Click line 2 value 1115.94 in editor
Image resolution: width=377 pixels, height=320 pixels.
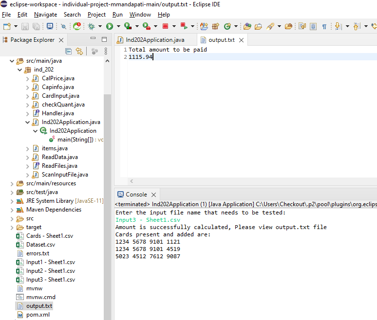140,57
